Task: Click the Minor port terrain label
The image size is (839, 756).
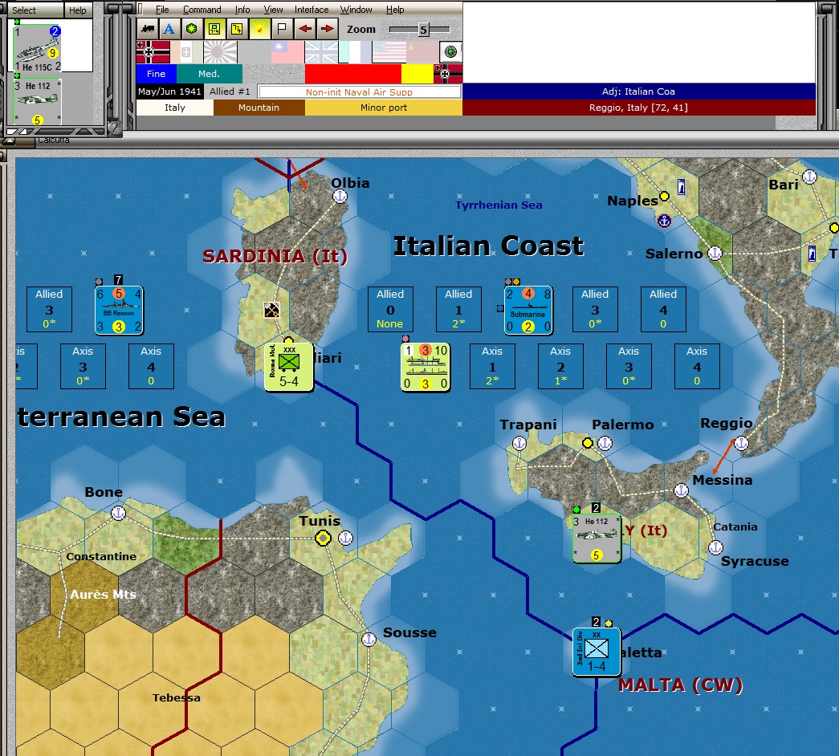Action: click(x=384, y=108)
